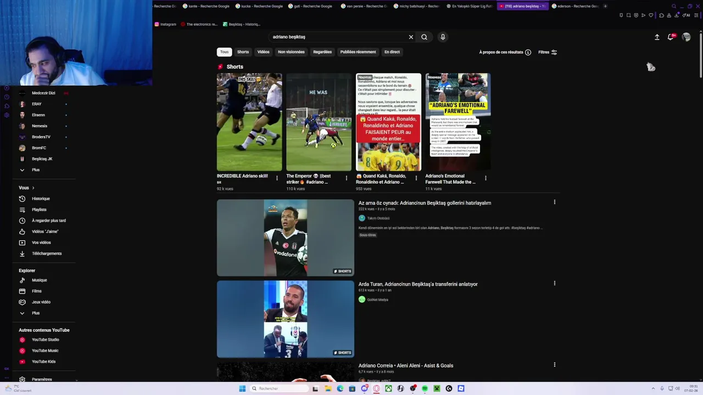Screen dimensions: 703x395
Task: Open the Takım Otobüsü channel link
Action: [378, 218]
